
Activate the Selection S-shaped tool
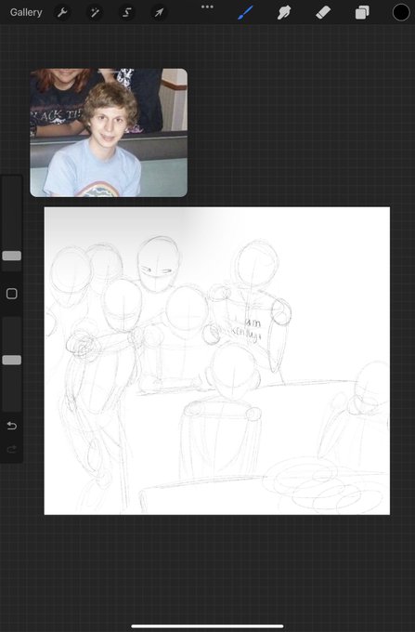click(127, 12)
